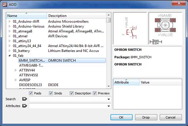
Task: Sort list by Description column header
Action: click(x=77, y=16)
